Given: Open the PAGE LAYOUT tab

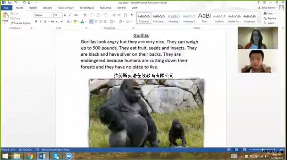Looking at the screenshot, I should tap(66, 8).
